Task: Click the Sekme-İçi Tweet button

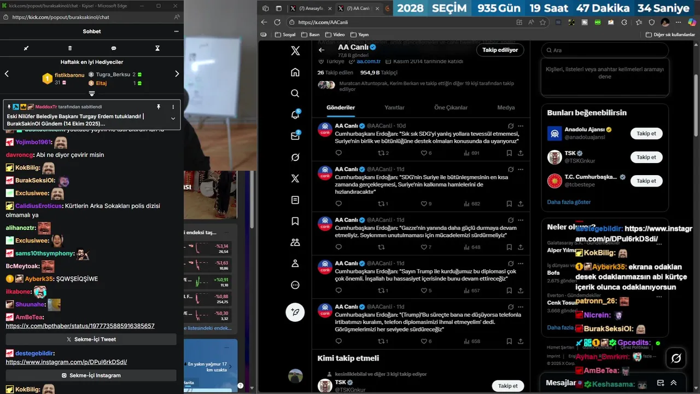Action: (91, 339)
